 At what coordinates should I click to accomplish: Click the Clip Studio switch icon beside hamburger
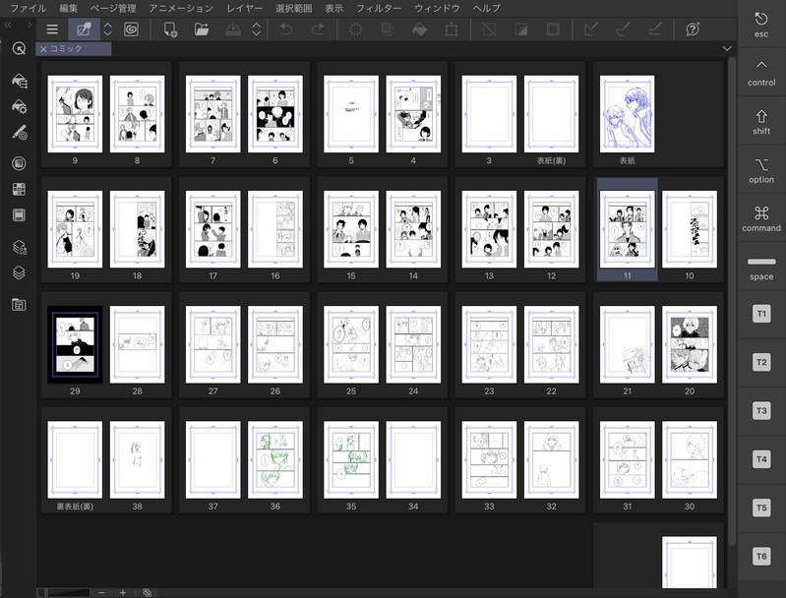coord(84,30)
